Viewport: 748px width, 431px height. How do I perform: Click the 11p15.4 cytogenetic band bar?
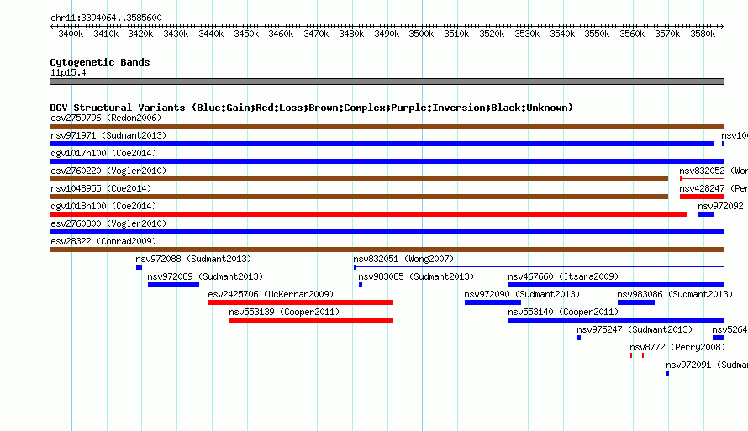point(387,81)
